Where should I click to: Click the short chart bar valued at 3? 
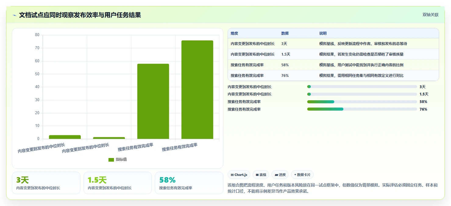65,137
